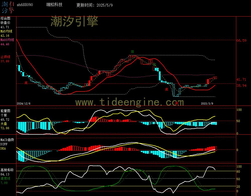Click the 更新时间: 2025/5/9 label
251x196 pixels.
pos(94,5)
